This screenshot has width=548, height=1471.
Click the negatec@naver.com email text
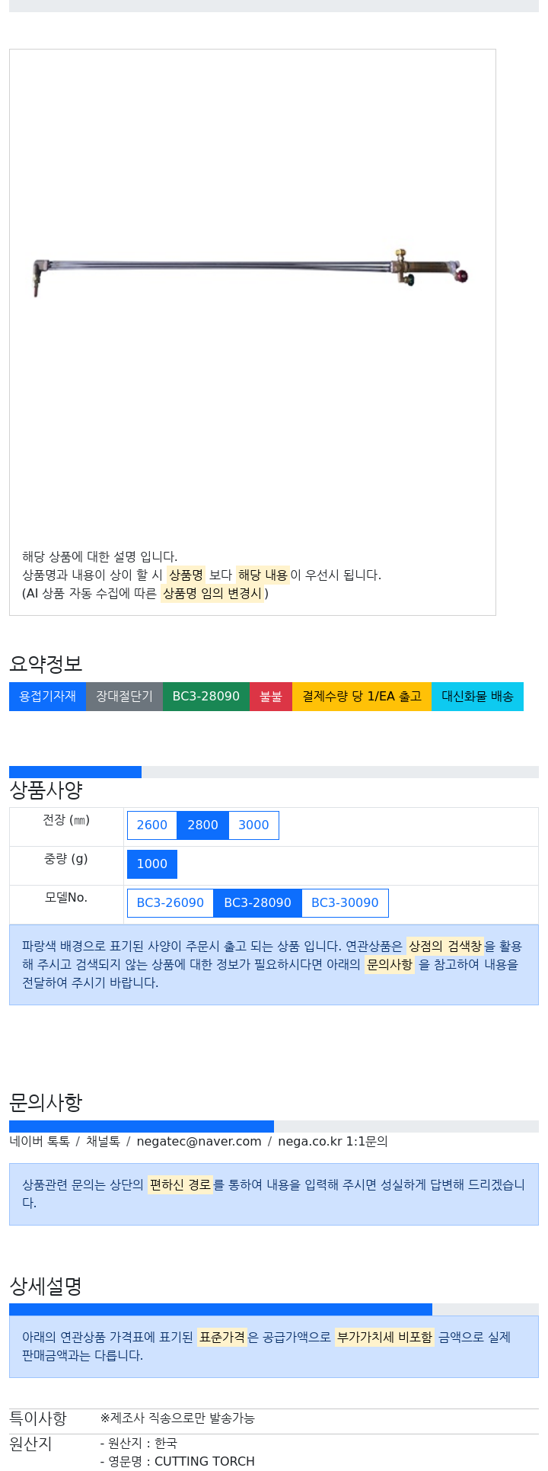click(x=199, y=1142)
